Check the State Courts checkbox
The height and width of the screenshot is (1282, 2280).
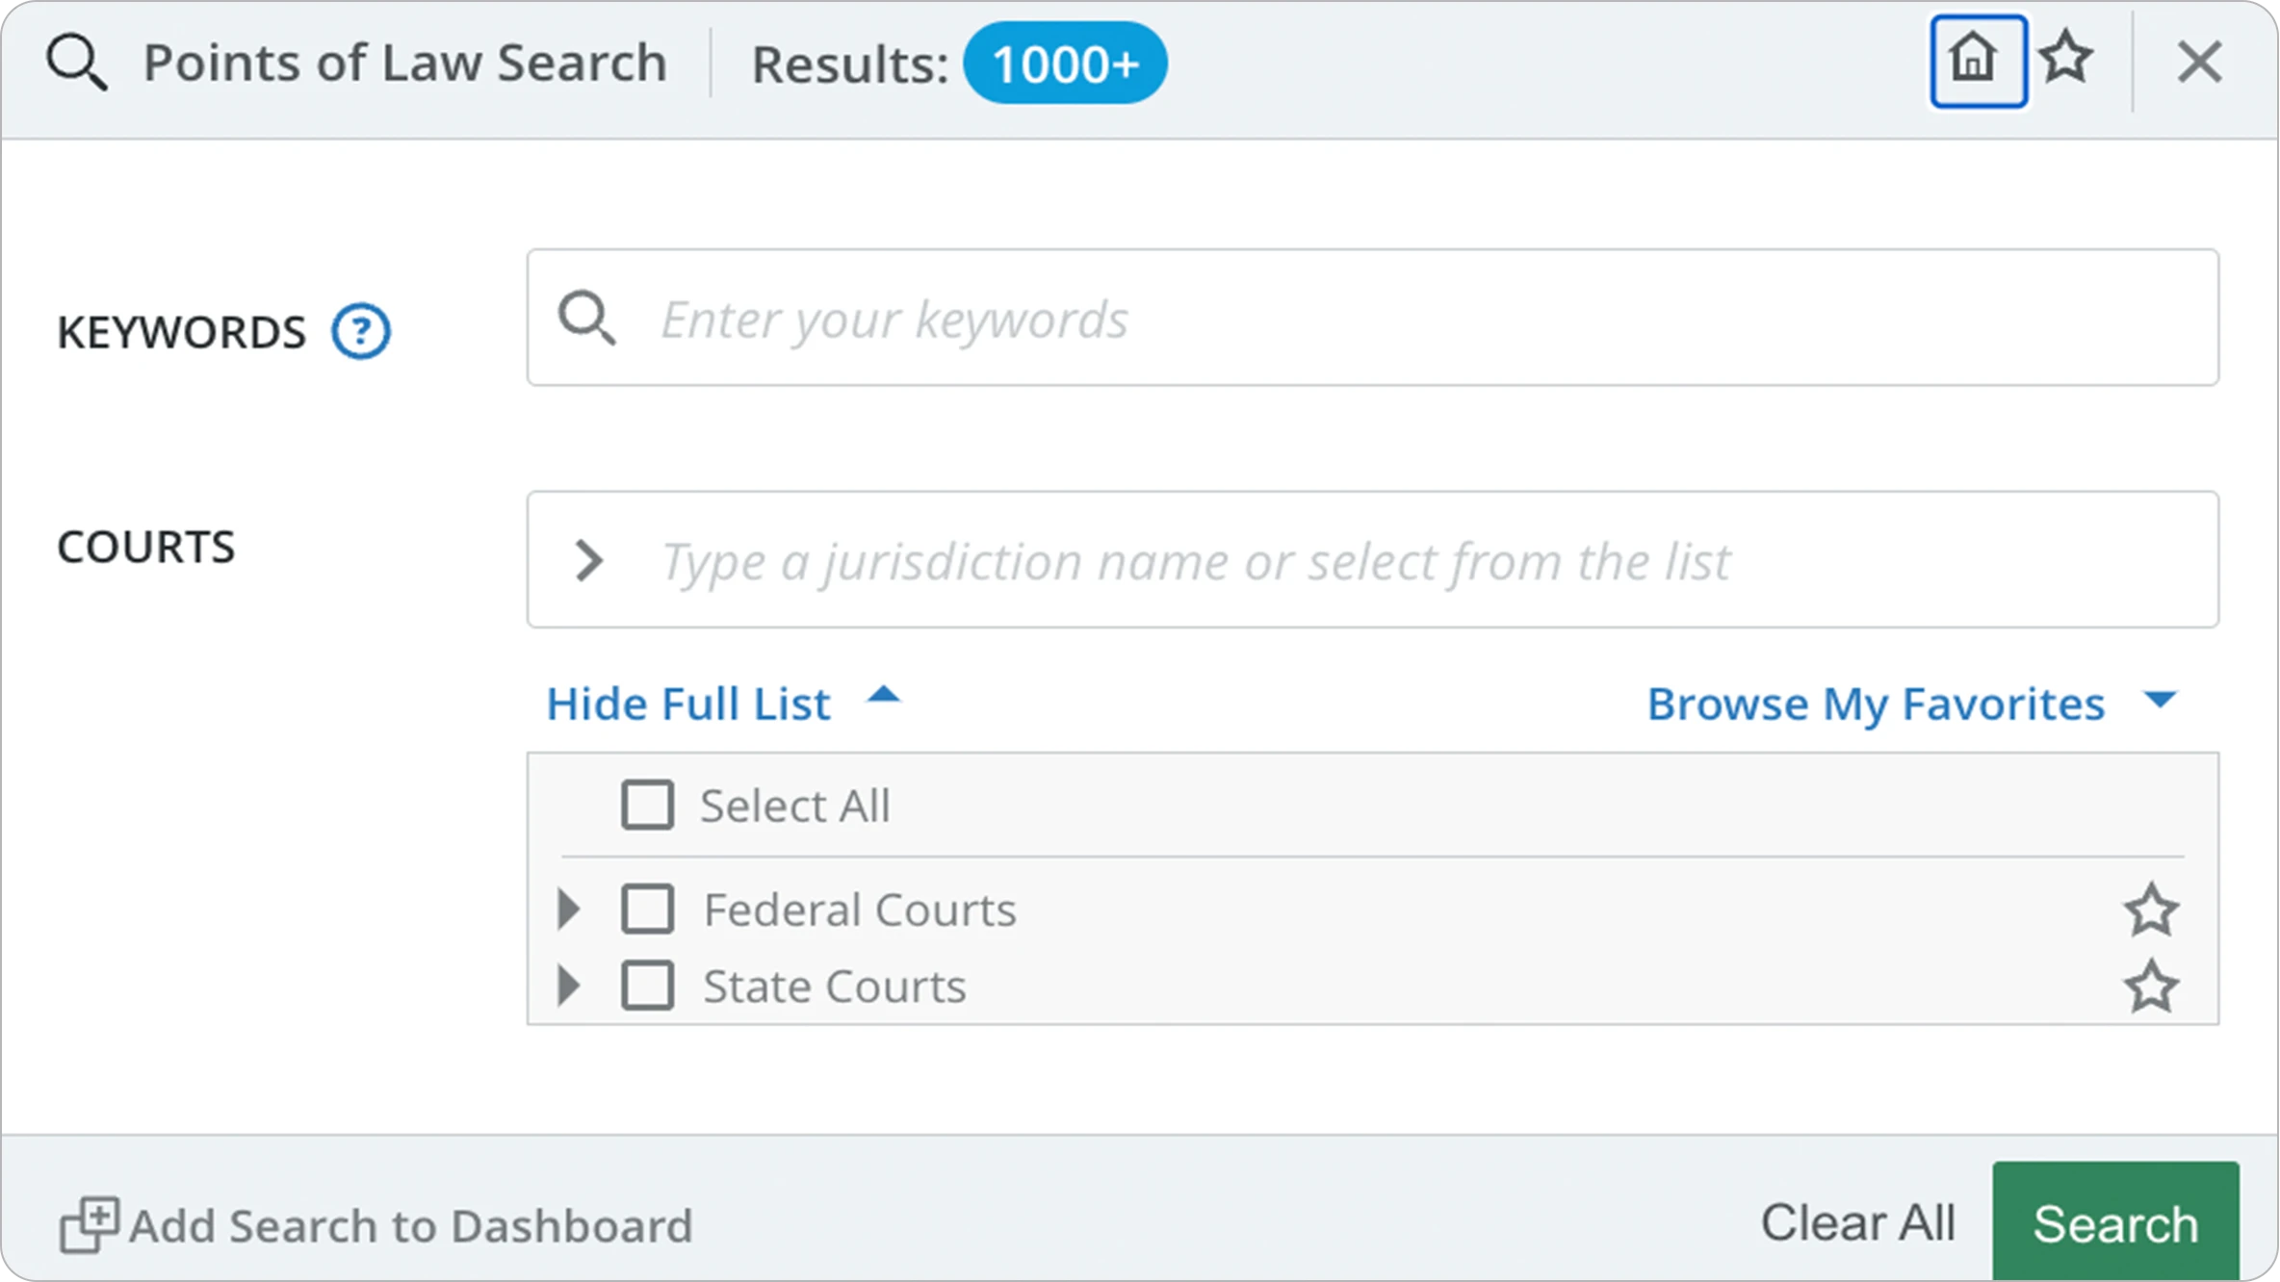tap(647, 986)
